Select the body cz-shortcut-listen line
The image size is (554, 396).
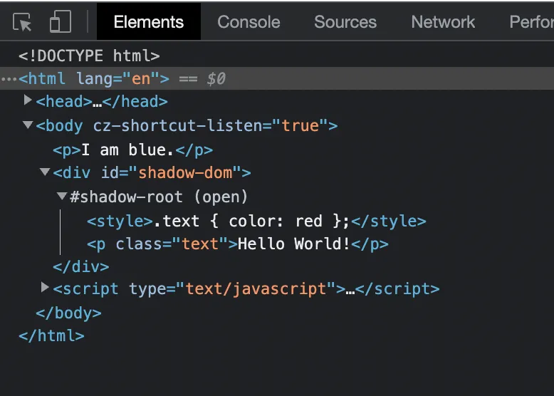pos(187,126)
